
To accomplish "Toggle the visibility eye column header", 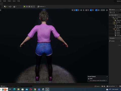I will 110,15.
